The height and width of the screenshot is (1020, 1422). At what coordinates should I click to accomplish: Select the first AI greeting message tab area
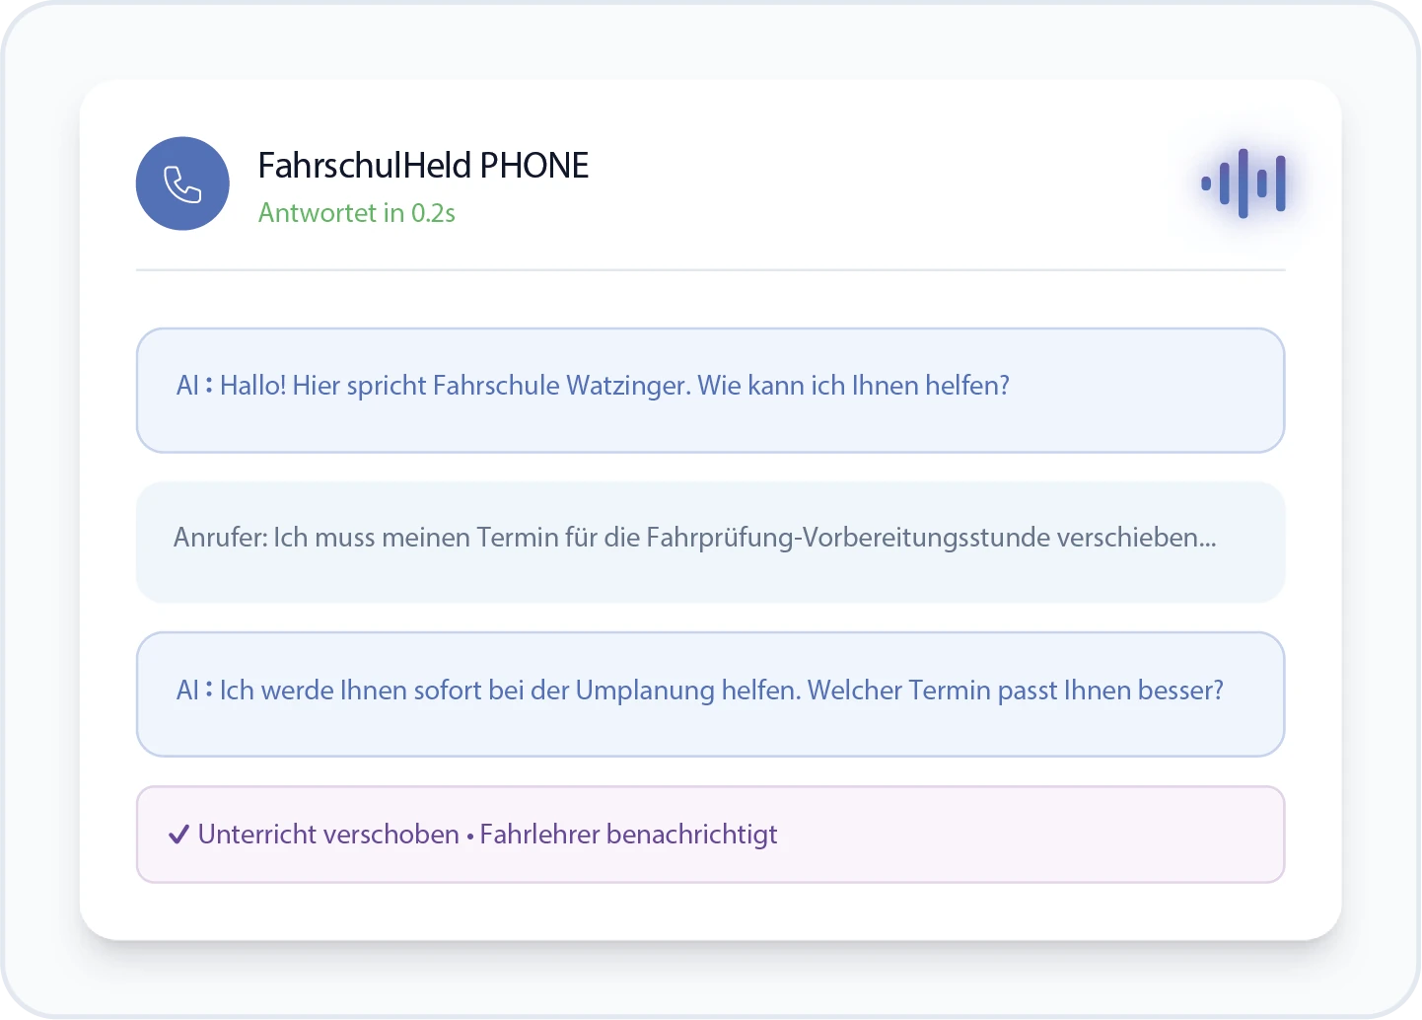pyautogui.click(x=710, y=390)
